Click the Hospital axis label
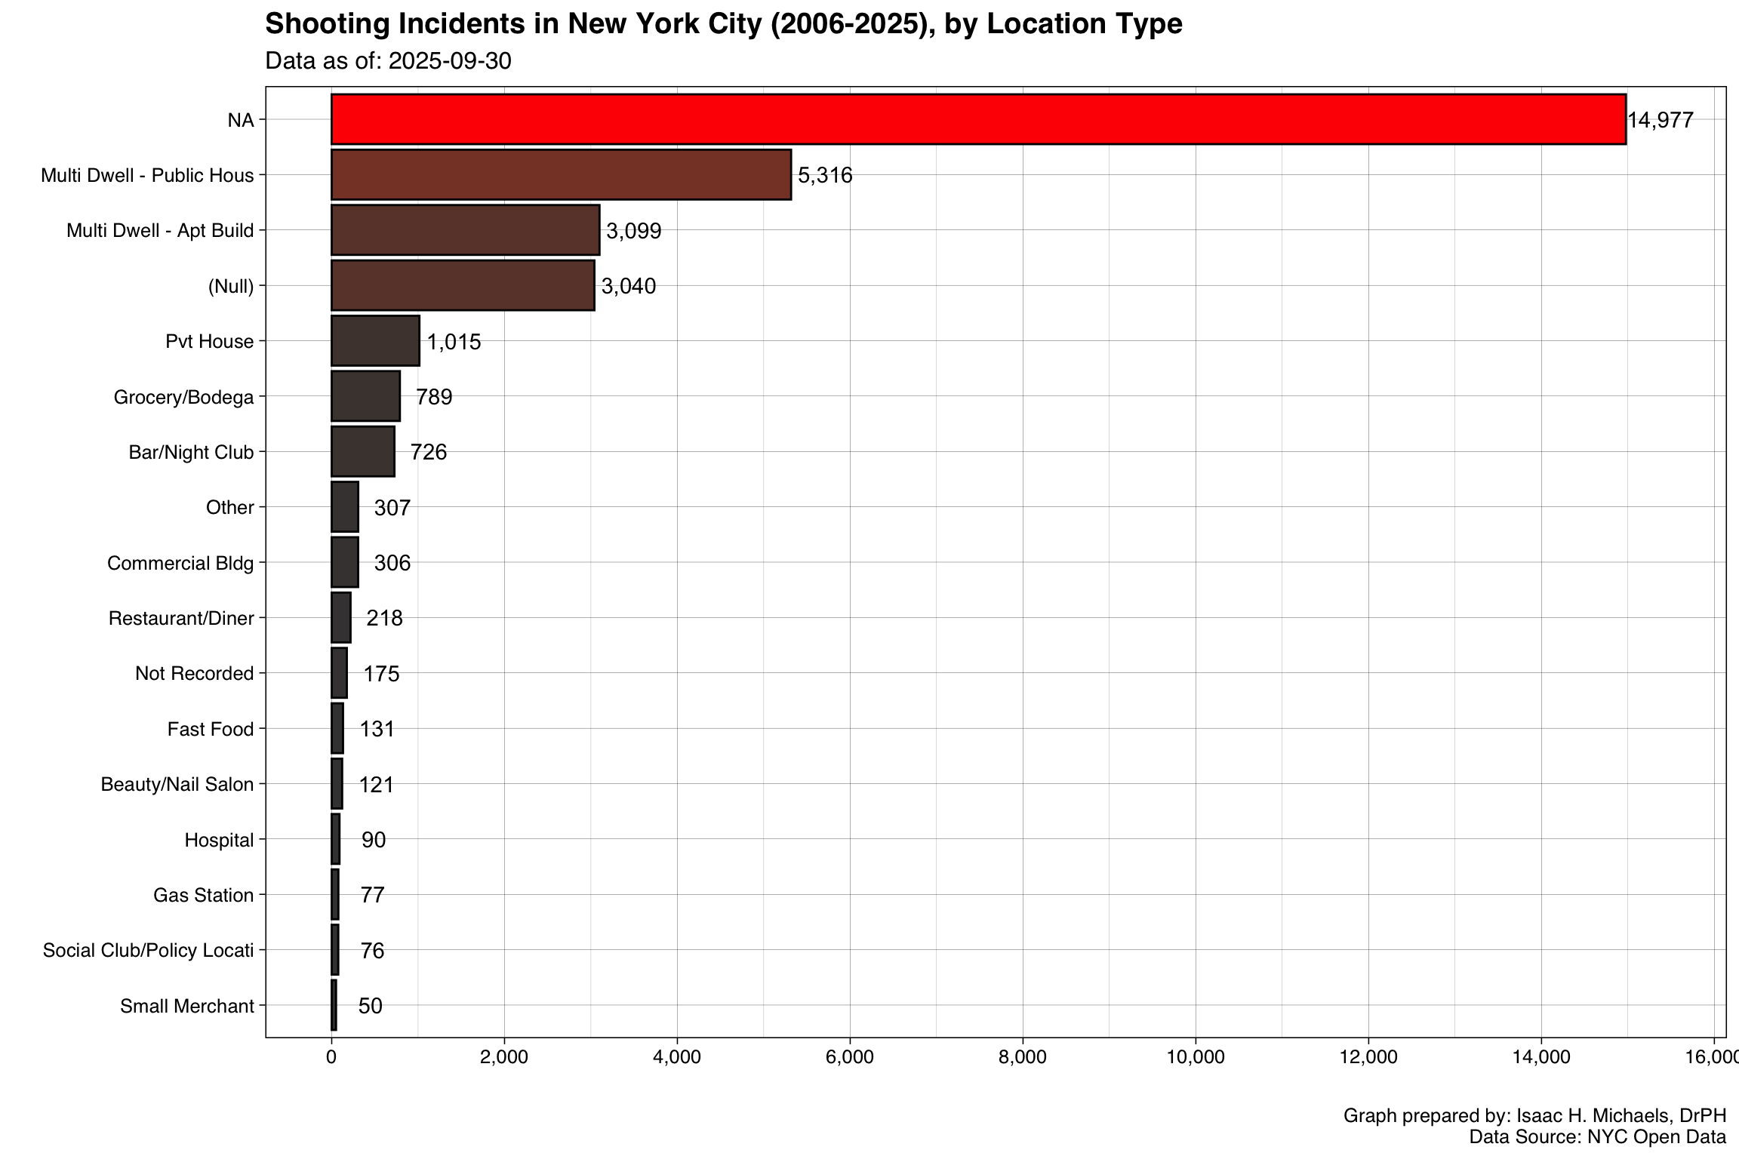1739x1159 pixels. [219, 840]
